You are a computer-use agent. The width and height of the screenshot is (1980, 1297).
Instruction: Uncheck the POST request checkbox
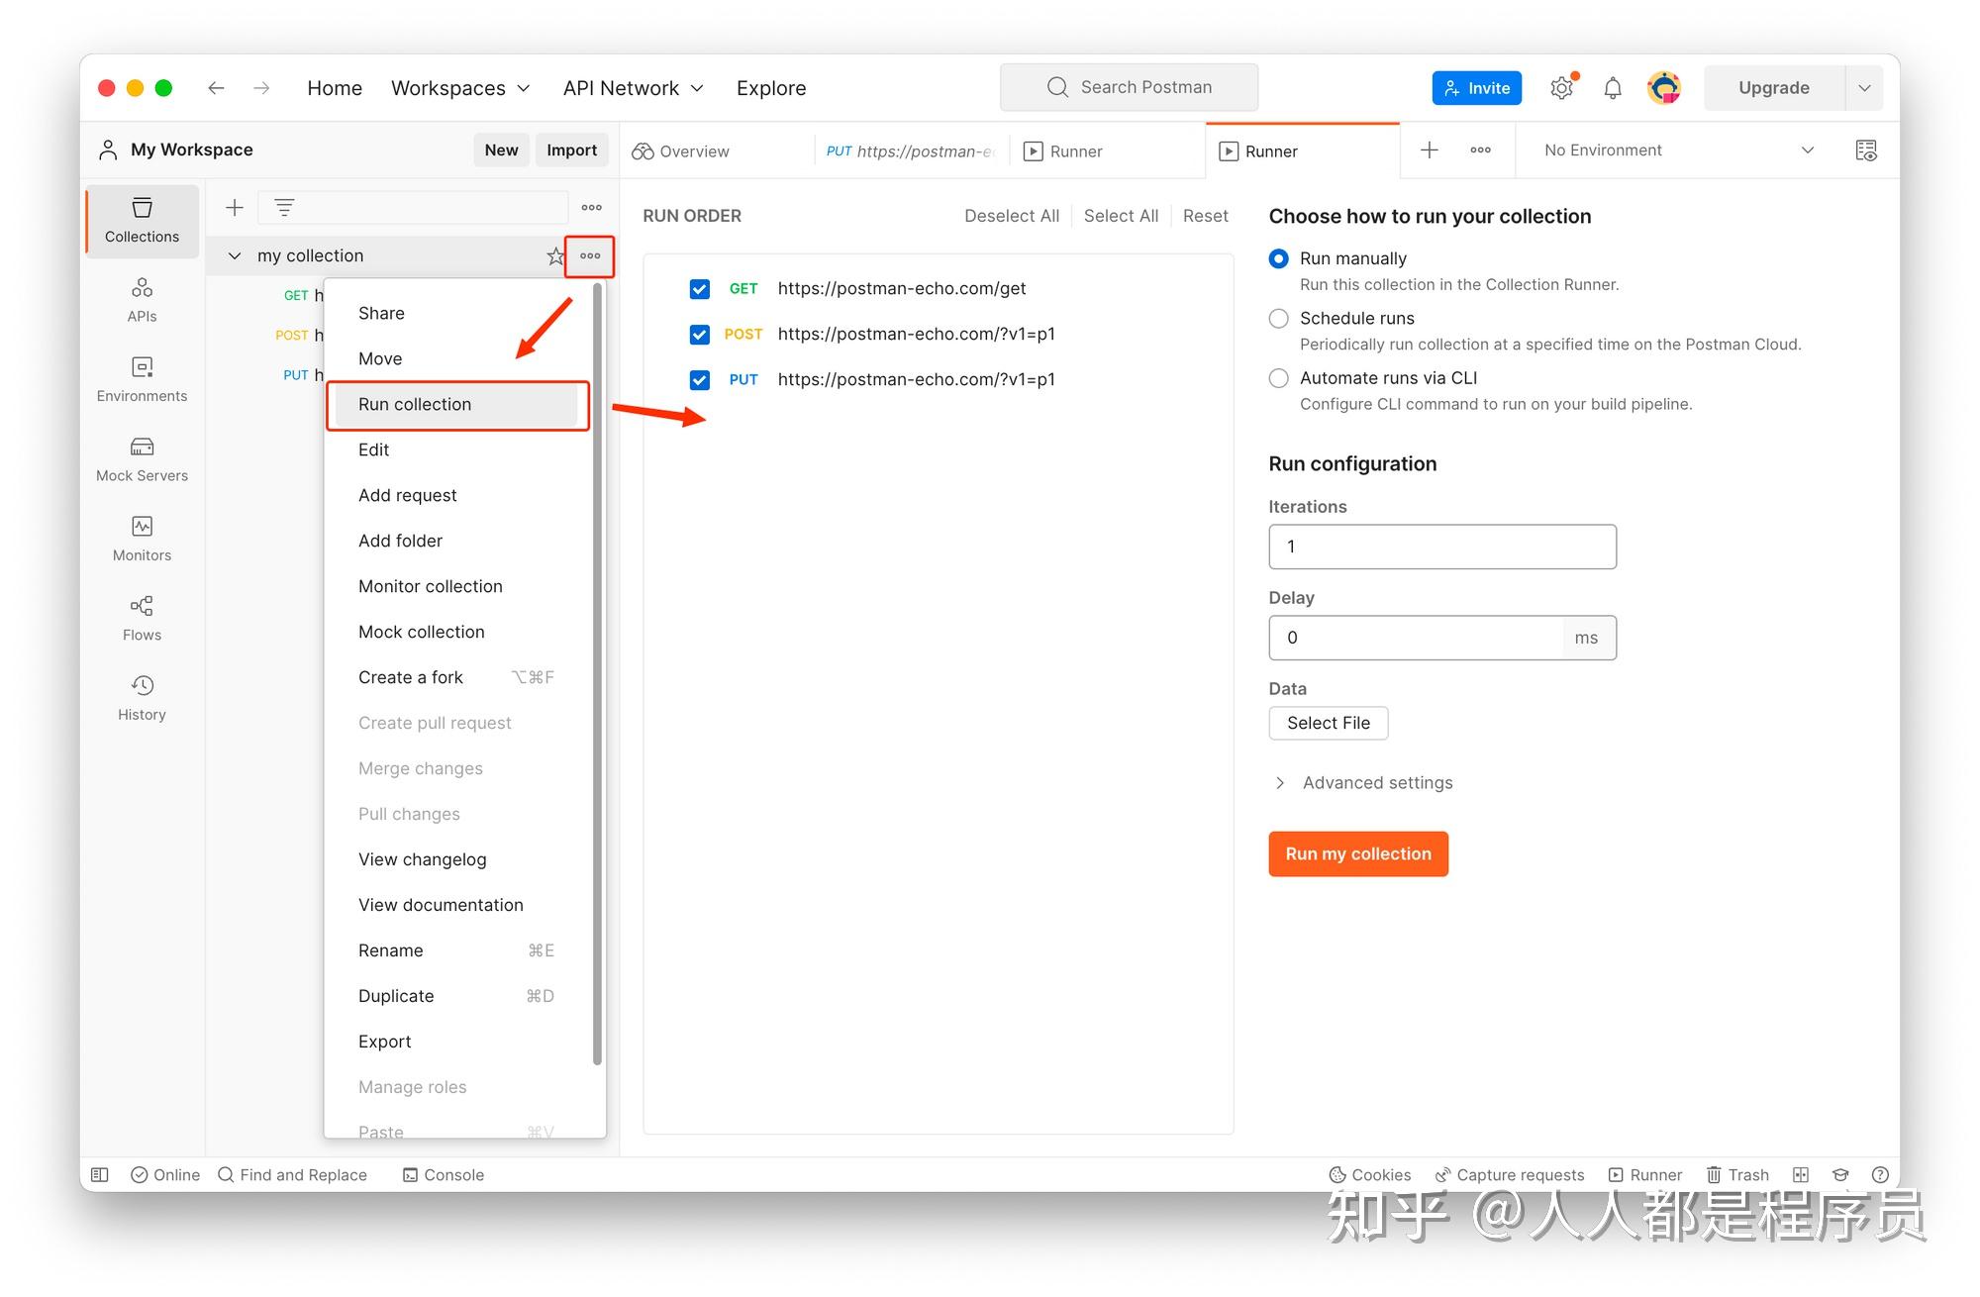[700, 335]
